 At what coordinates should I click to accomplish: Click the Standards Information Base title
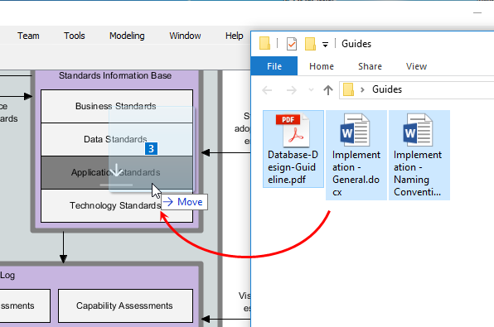[115, 76]
